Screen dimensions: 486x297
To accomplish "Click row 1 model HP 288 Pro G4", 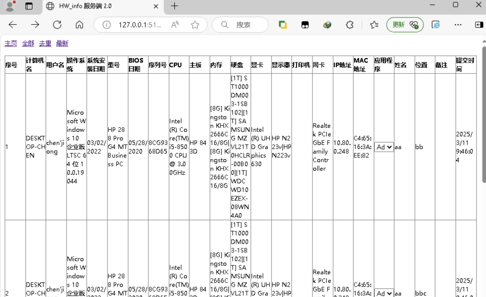I will pos(117,147).
